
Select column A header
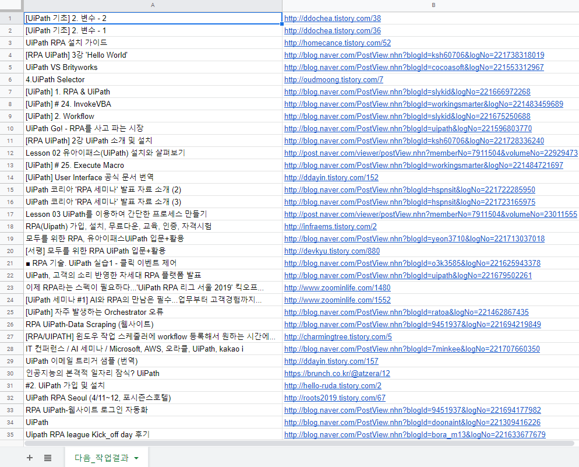[153, 5]
